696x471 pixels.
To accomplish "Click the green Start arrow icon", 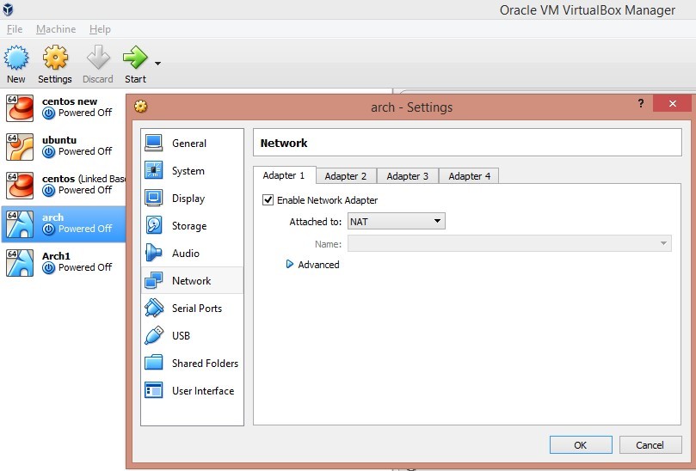I will click(135, 58).
